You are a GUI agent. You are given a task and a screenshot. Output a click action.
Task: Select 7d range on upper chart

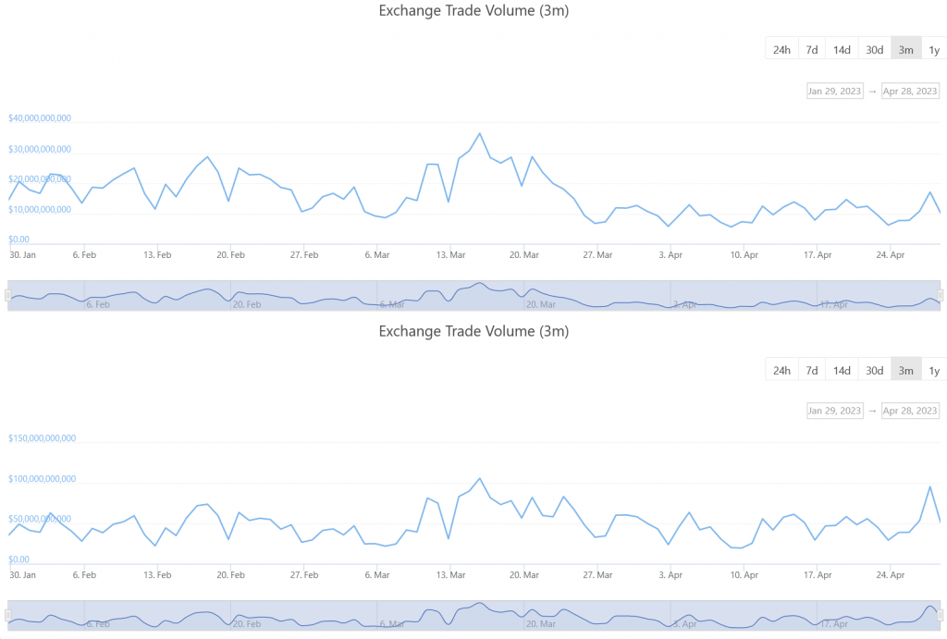click(x=812, y=50)
